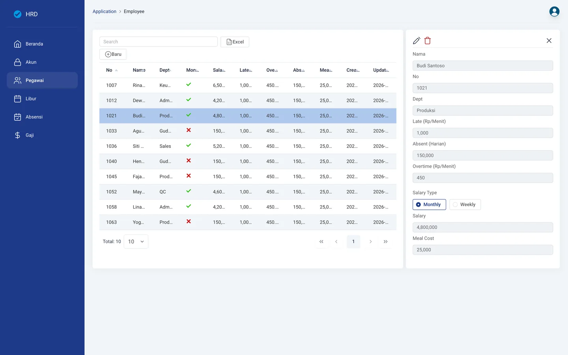Select the row with dept Sales
Viewport: 568px width, 355px height.
pyautogui.click(x=248, y=146)
